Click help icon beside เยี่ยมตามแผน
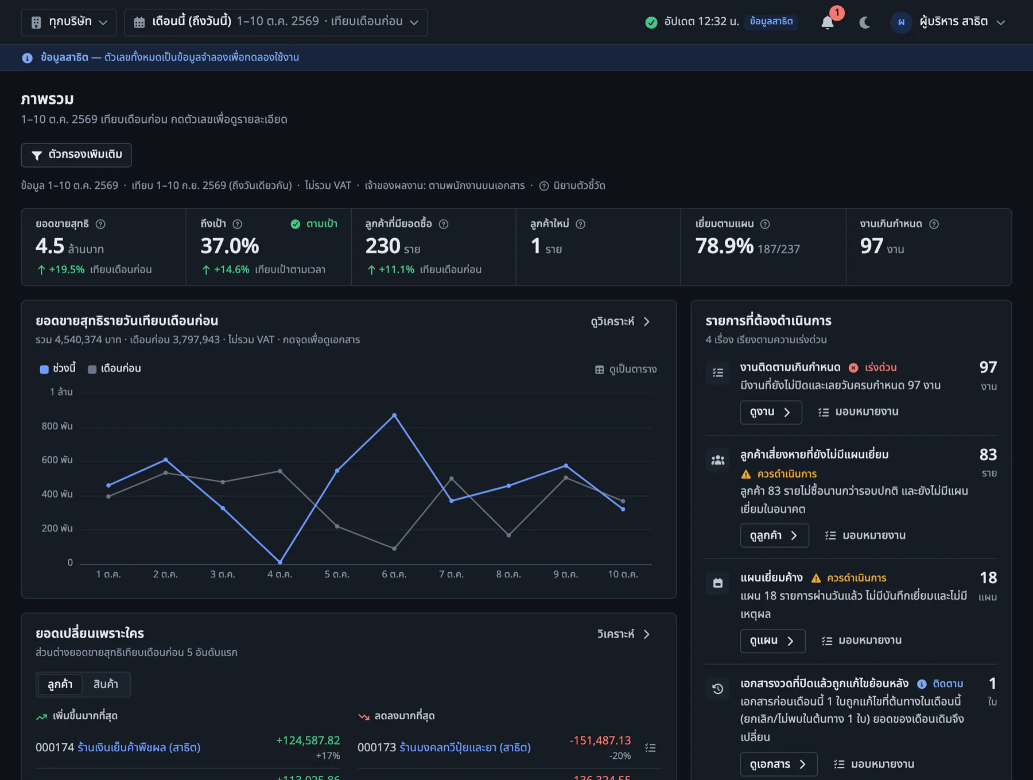Screen dimensions: 1033x780 click(x=765, y=224)
